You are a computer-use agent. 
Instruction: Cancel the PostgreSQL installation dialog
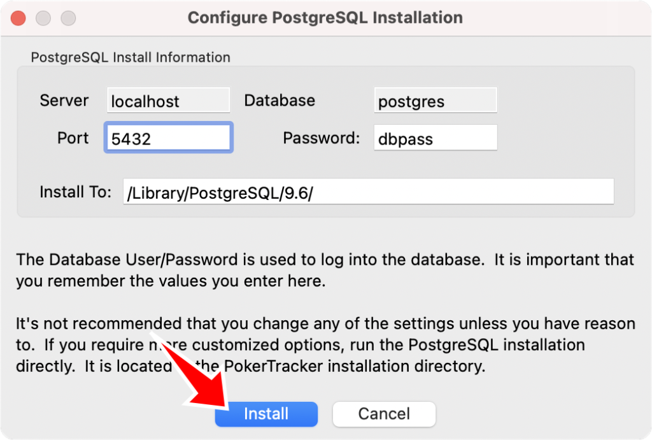(384, 414)
